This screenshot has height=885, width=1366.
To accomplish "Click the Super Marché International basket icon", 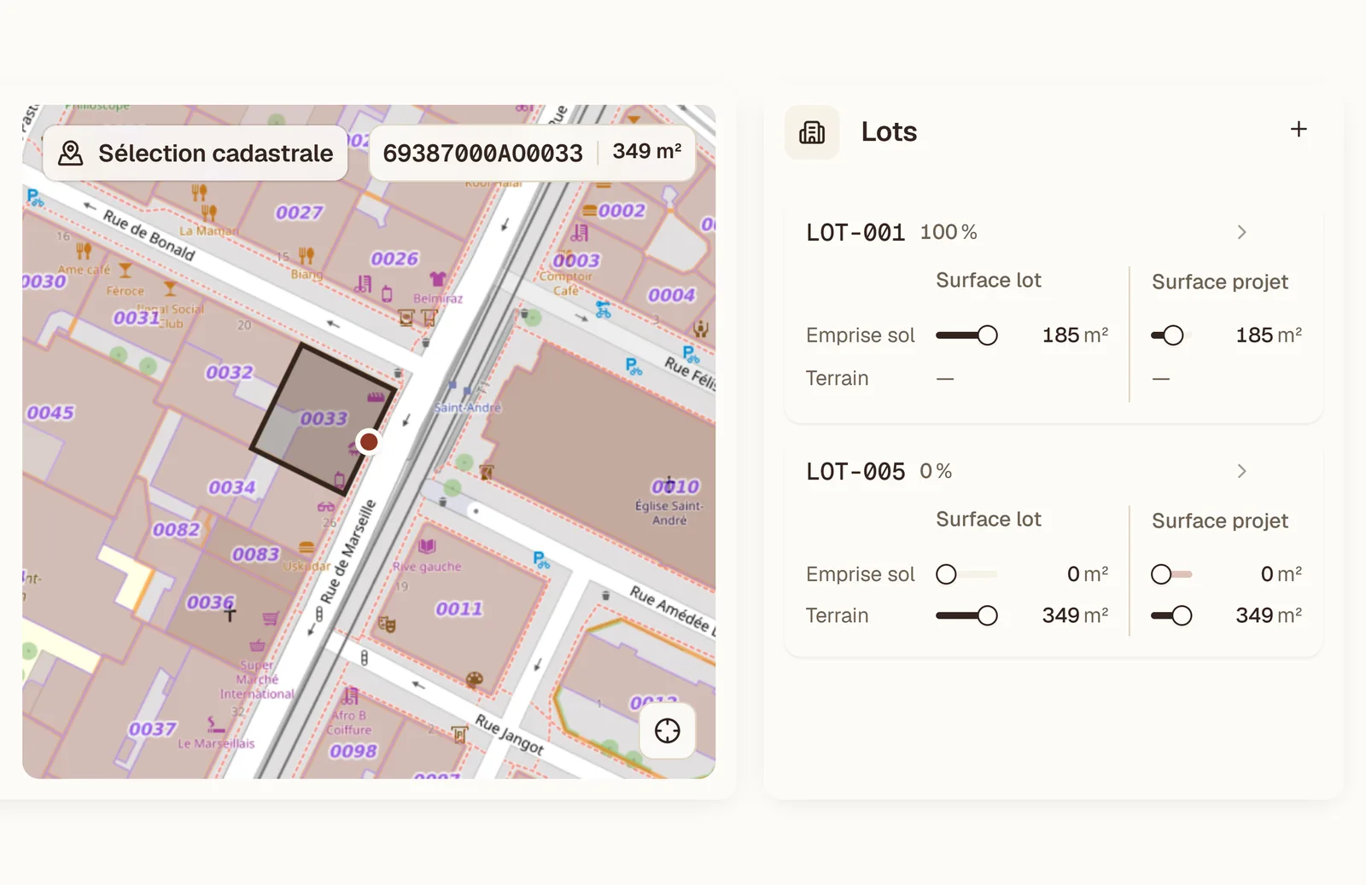I will point(257,646).
